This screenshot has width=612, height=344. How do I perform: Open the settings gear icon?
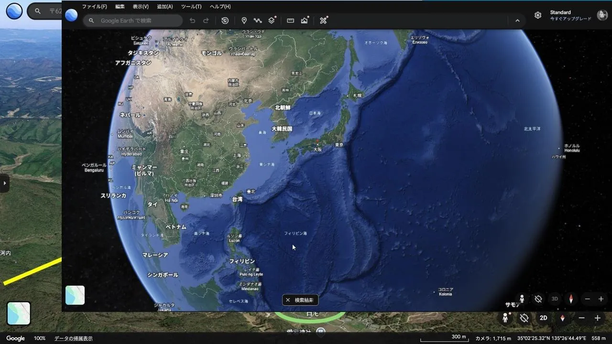coord(538,15)
